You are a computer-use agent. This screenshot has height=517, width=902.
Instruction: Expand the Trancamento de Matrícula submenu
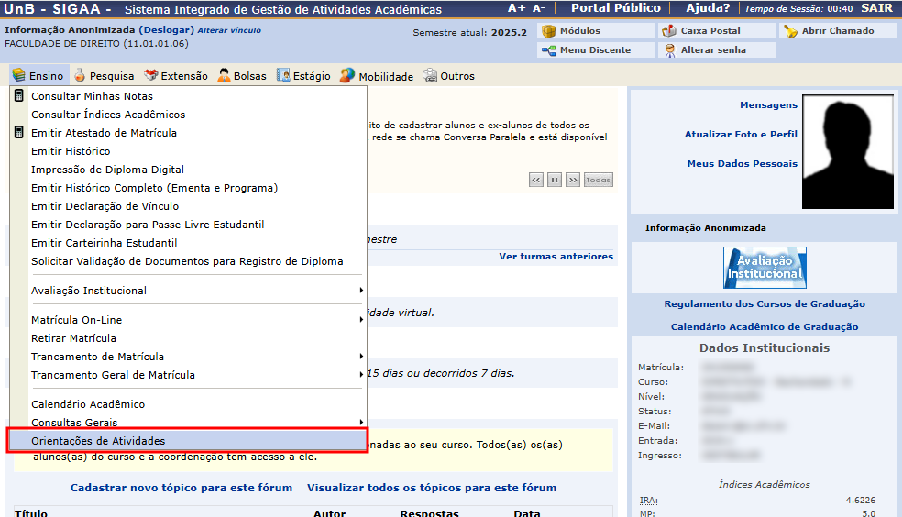[361, 357]
